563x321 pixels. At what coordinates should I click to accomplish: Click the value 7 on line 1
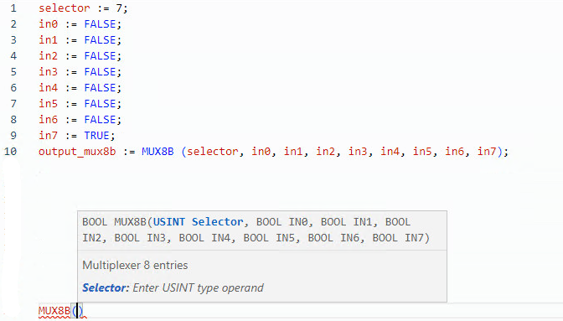tap(119, 8)
